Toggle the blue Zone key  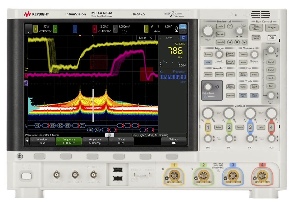[x=208, y=62]
